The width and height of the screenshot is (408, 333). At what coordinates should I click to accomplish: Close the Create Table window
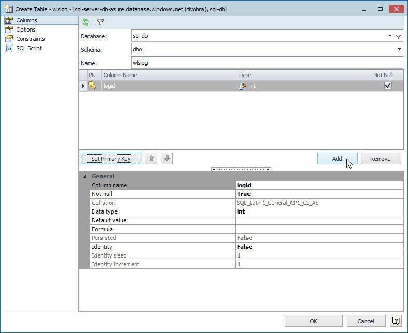[396, 9]
